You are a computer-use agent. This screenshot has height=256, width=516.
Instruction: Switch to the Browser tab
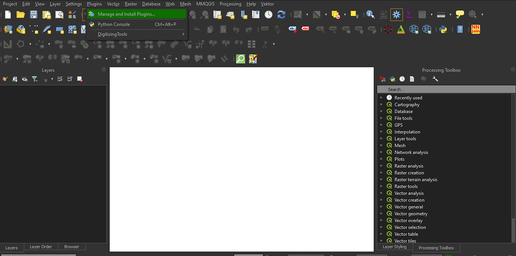point(72,247)
